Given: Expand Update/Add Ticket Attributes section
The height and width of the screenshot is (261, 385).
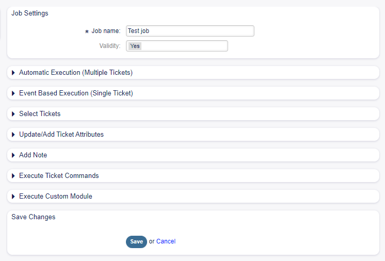Looking at the screenshot, I should pos(61,135).
